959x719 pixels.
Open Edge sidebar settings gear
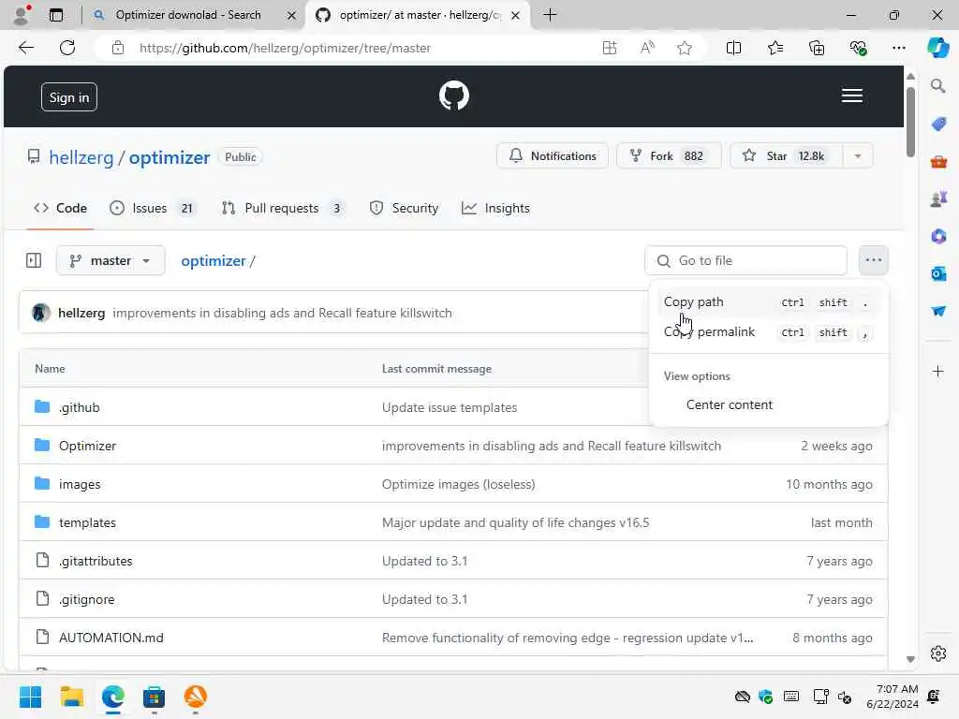click(x=938, y=653)
